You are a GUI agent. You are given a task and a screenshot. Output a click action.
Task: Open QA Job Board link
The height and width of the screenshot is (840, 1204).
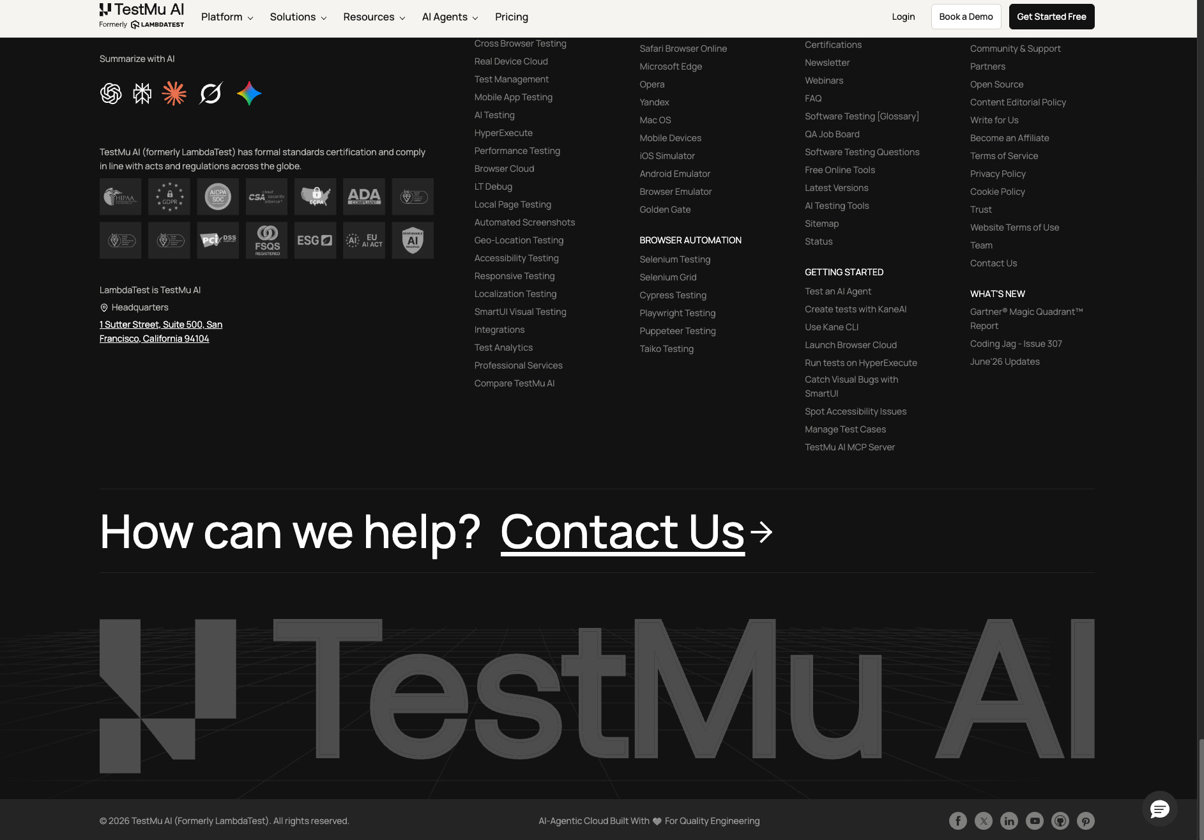832,134
